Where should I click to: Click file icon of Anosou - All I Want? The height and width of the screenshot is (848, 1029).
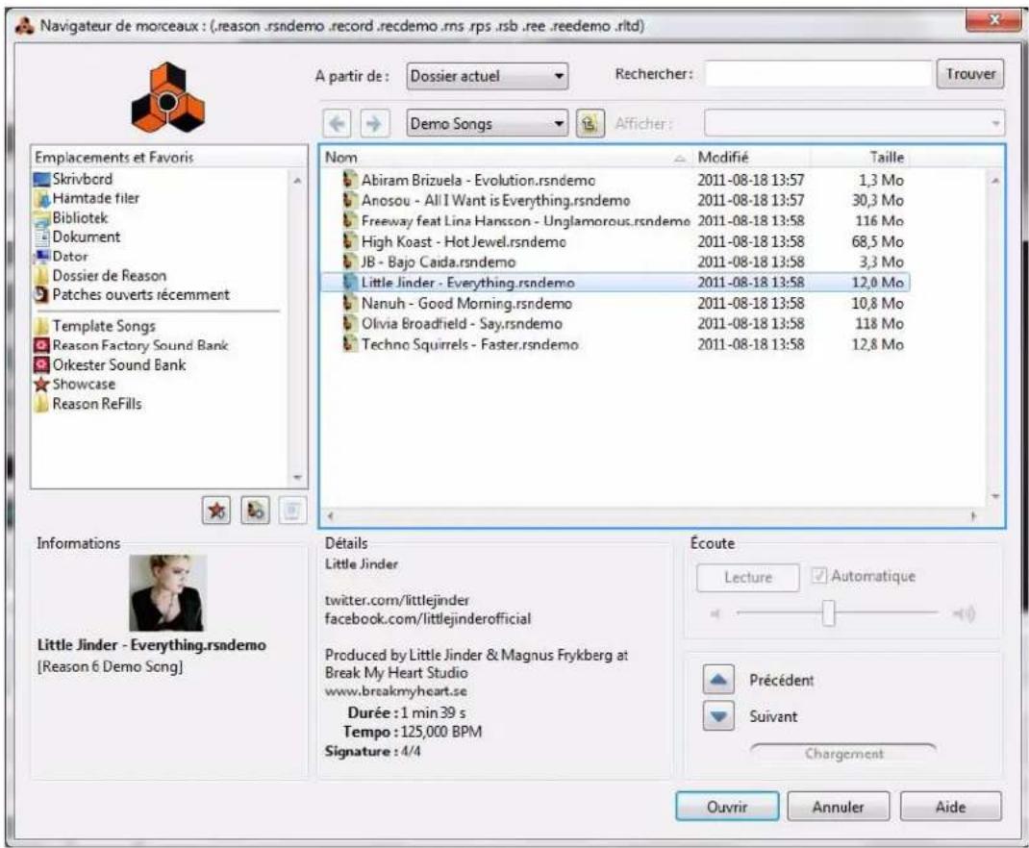tap(350, 200)
